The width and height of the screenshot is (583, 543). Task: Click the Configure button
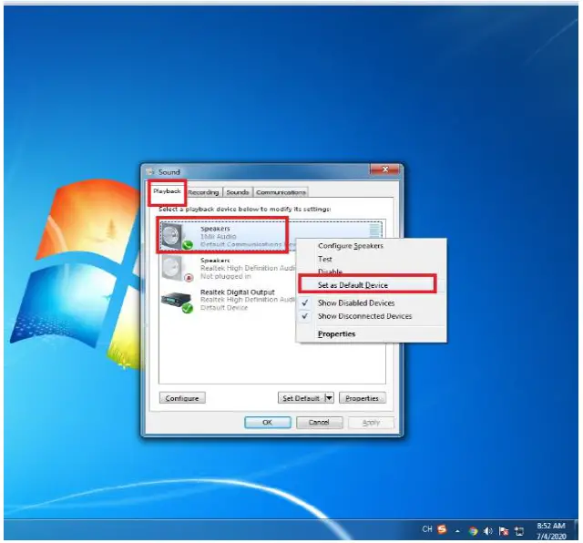coord(182,398)
